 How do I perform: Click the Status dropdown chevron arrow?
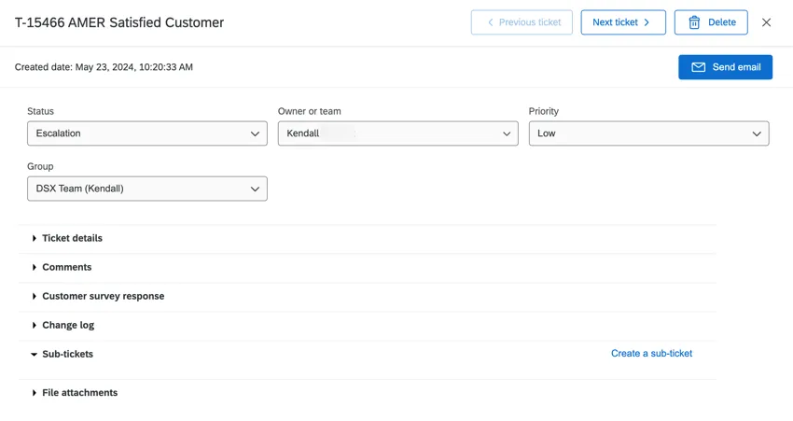[255, 133]
